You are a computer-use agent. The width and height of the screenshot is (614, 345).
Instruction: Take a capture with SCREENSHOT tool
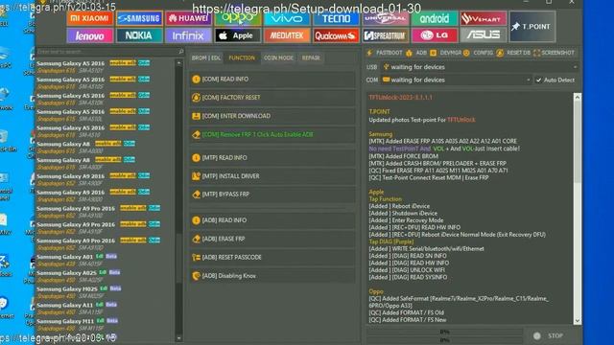pos(554,53)
